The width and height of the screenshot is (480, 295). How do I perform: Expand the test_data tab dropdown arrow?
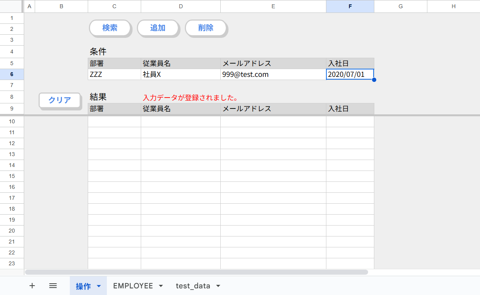click(x=218, y=286)
